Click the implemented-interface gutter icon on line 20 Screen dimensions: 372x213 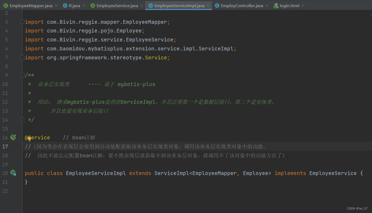click(13, 173)
